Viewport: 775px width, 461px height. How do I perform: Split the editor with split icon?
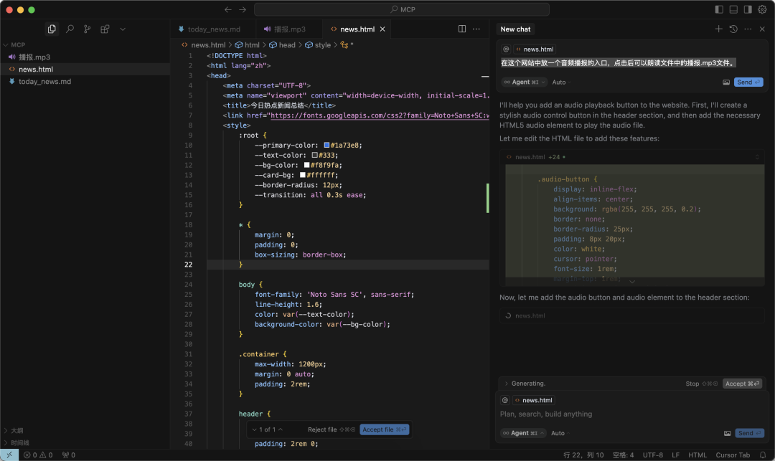point(462,29)
